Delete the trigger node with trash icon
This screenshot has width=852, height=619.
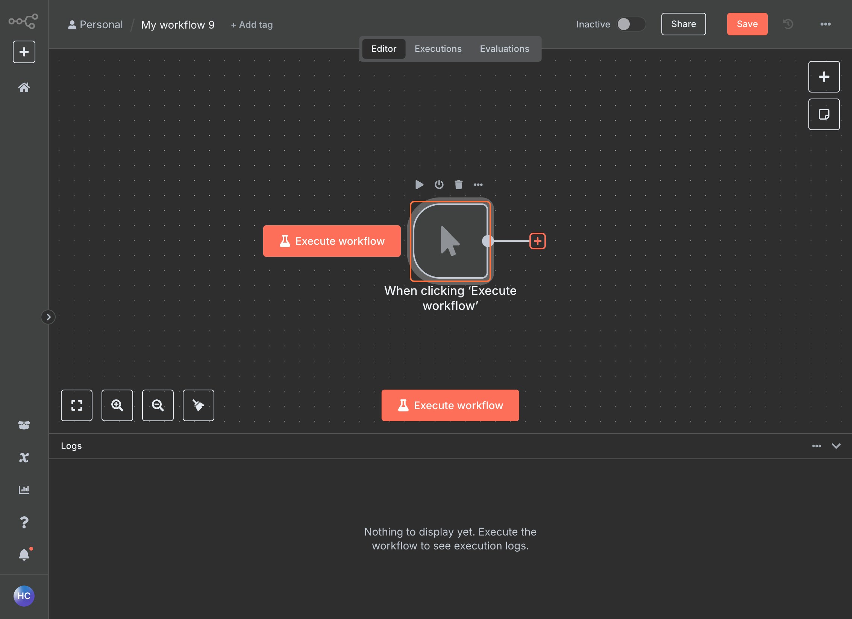pos(458,185)
